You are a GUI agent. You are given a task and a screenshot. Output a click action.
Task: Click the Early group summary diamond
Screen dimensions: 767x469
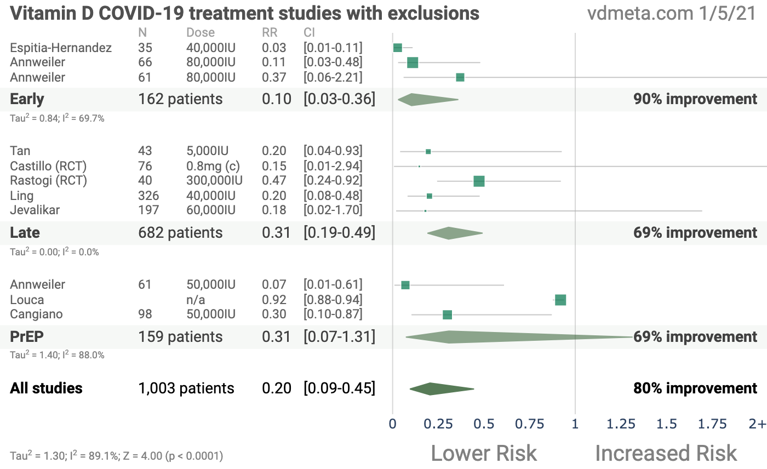(x=427, y=100)
